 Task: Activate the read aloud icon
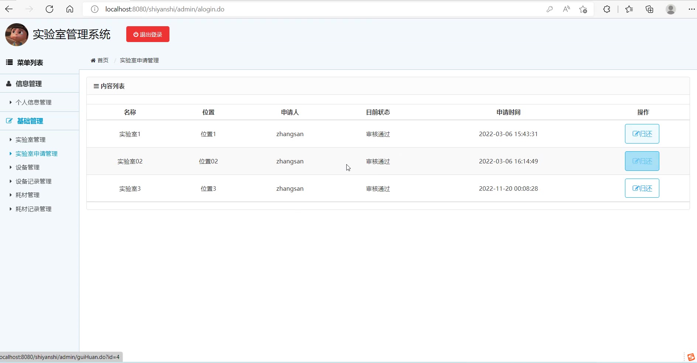tap(566, 9)
